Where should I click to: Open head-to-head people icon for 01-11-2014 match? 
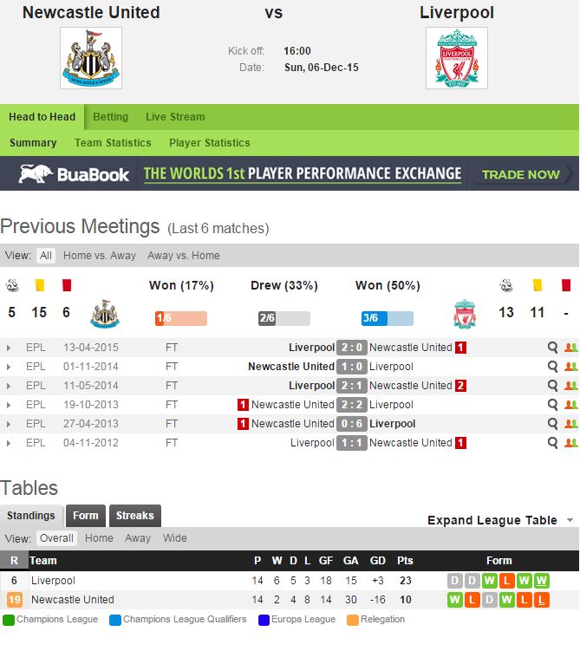570,367
